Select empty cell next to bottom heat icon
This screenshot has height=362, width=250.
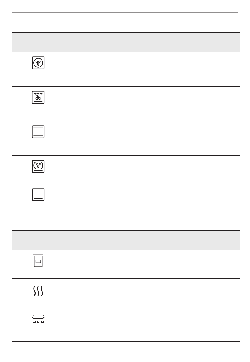[x=153, y=198]
